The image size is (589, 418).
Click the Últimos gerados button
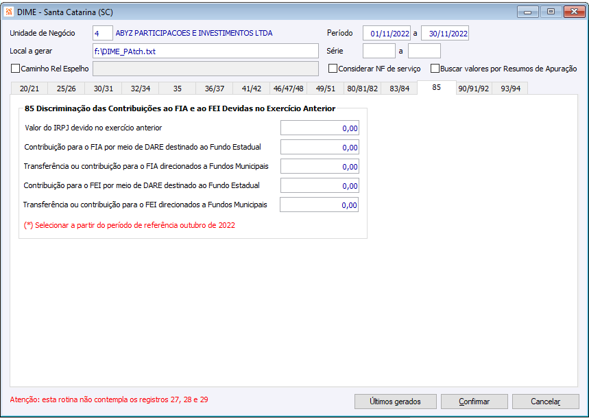395,402
